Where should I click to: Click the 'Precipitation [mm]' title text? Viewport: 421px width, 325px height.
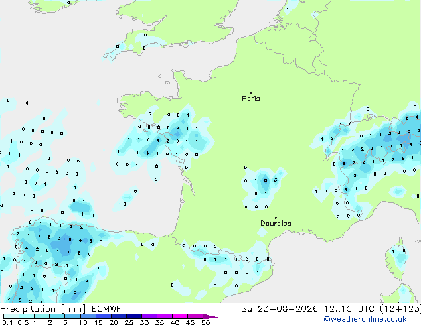pyautogui.click(x=43, y=309)
